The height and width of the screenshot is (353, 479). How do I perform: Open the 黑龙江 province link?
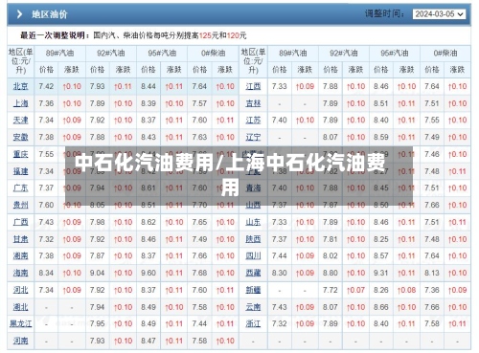21,324
